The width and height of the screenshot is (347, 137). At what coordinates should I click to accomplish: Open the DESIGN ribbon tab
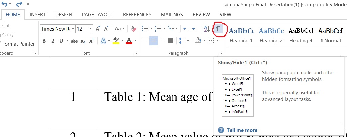[64, 15]
